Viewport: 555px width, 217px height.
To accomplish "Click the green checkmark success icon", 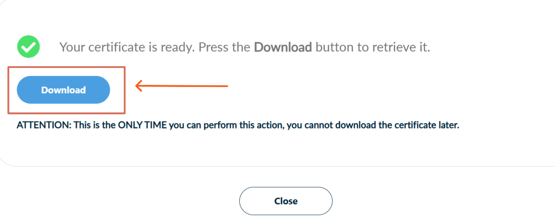I will [x=28, y=47].
